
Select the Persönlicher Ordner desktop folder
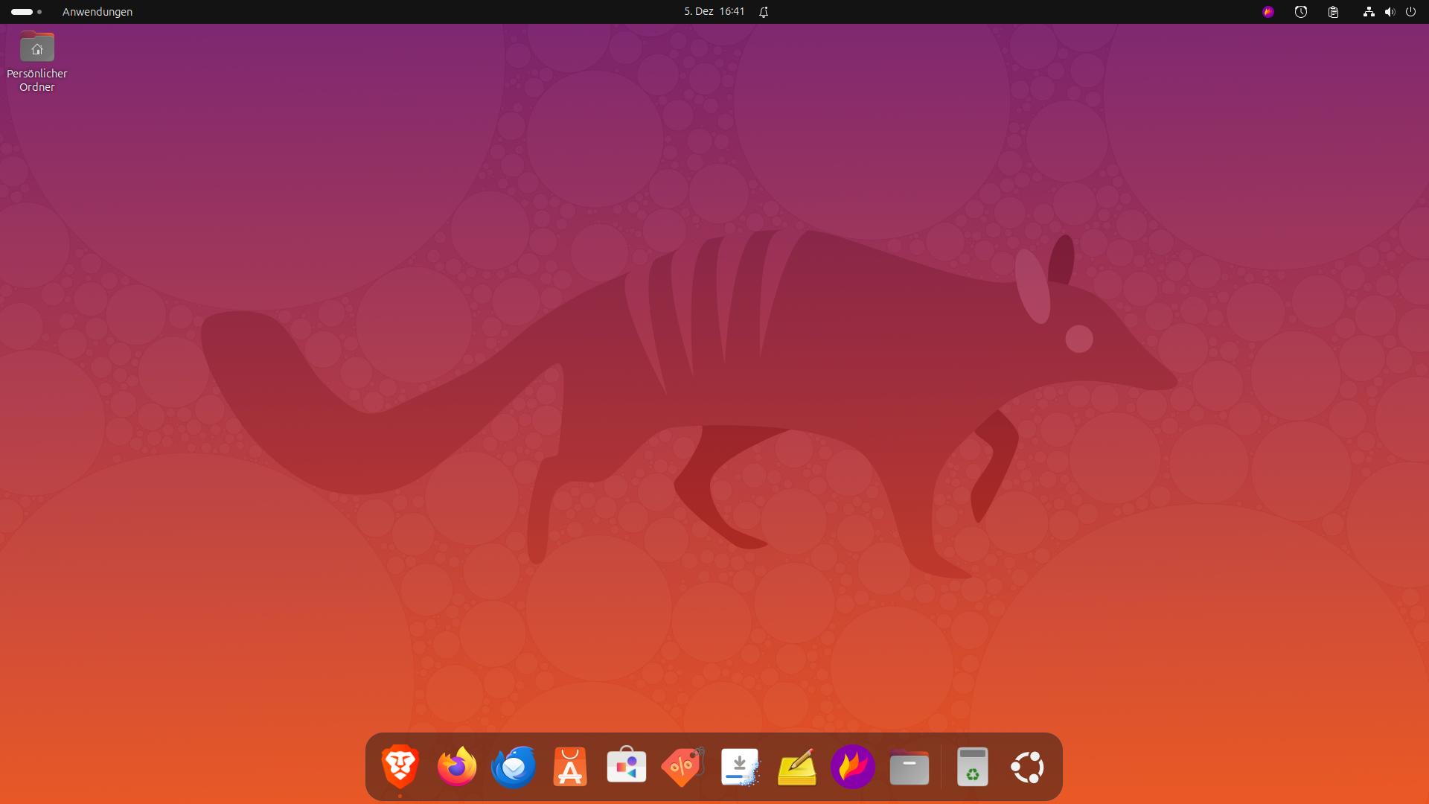click(x=37, y=48)
